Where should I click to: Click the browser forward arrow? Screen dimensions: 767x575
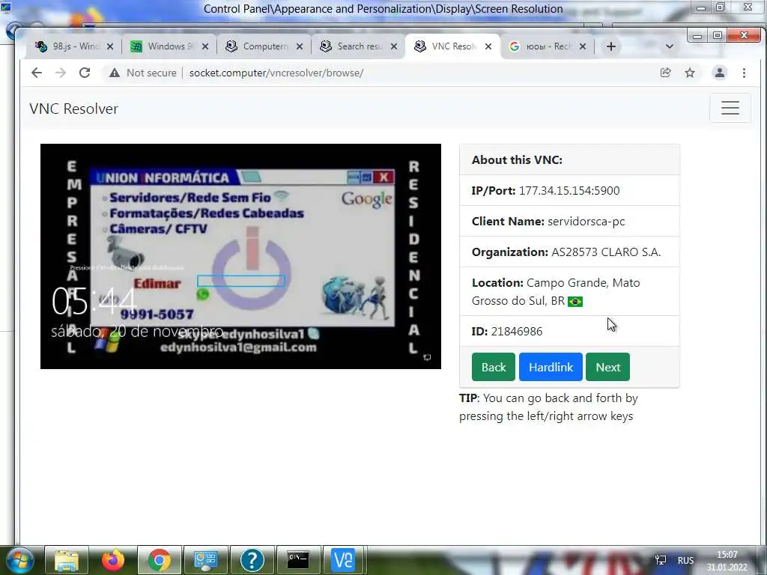pos(60,73)
